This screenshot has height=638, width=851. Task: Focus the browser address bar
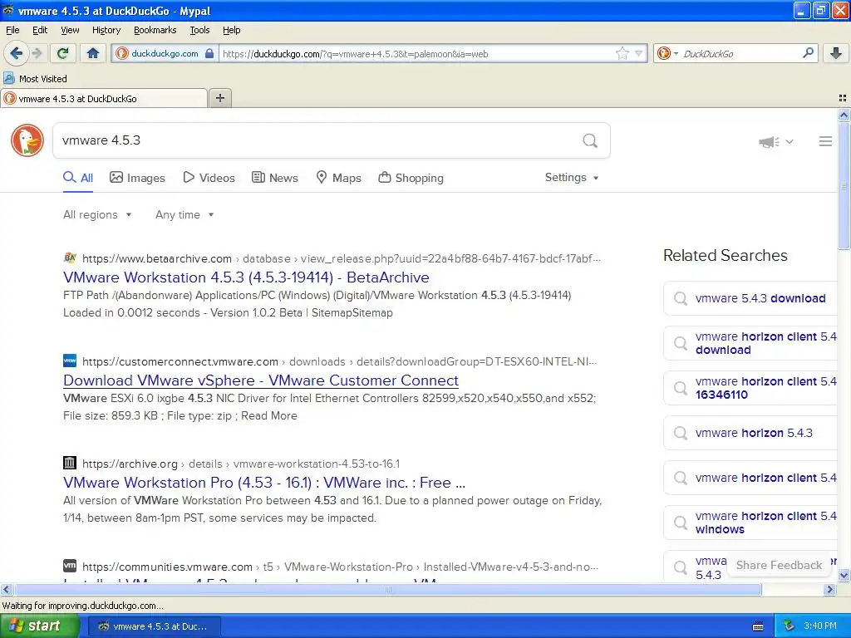pos(416,54)
